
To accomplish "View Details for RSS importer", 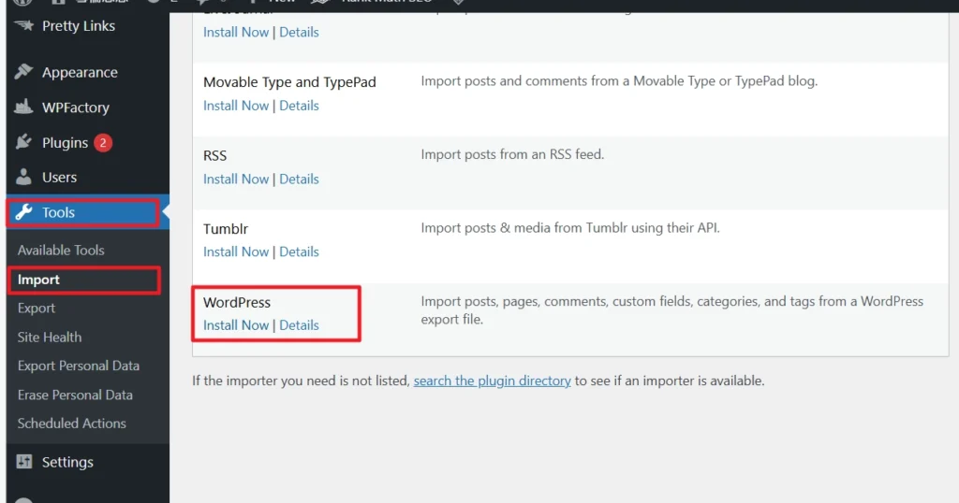I will coord(299,179).
